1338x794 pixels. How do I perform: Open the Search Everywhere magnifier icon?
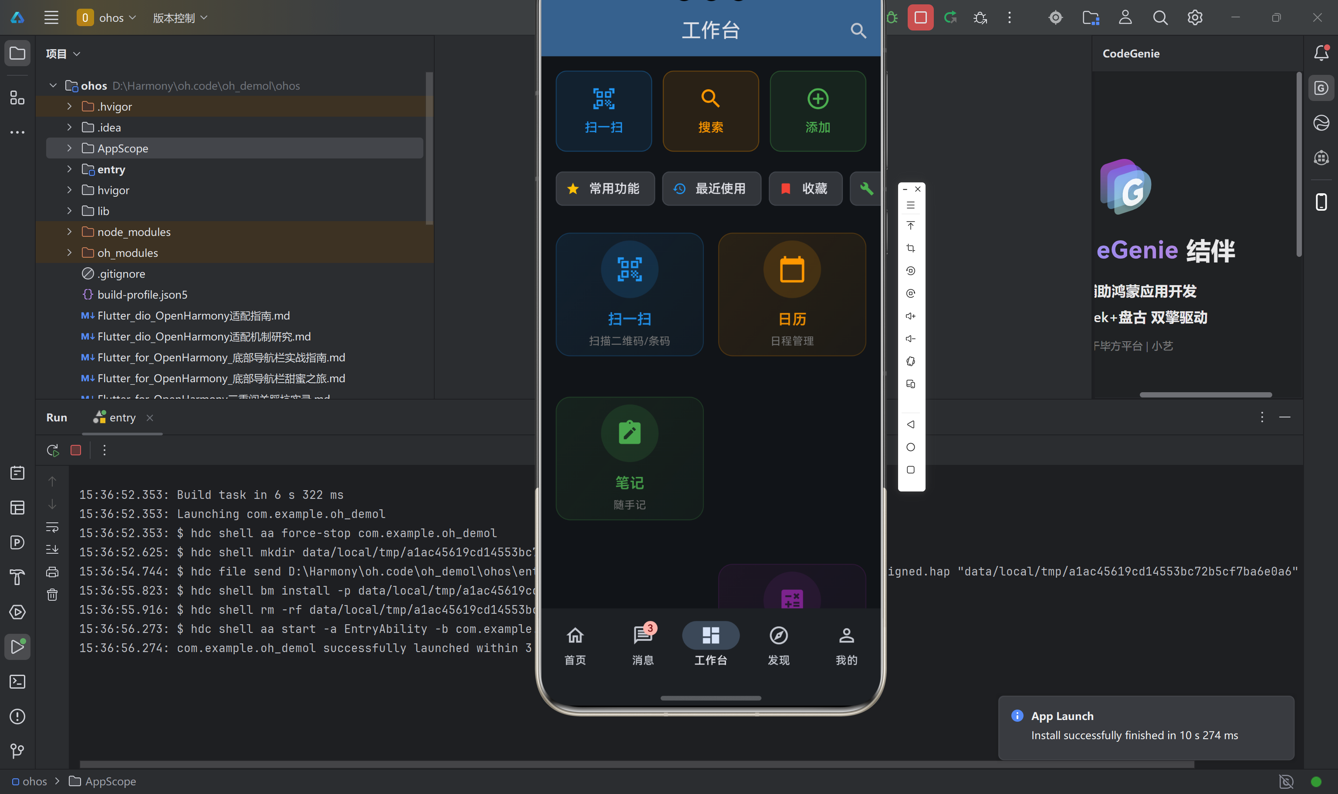1160,18
